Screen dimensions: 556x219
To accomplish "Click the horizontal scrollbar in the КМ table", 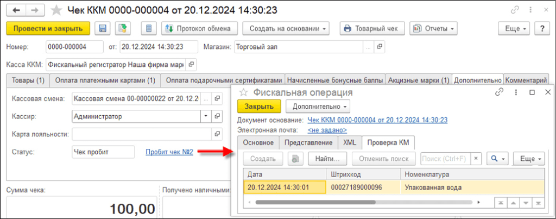I will (315, 202).
